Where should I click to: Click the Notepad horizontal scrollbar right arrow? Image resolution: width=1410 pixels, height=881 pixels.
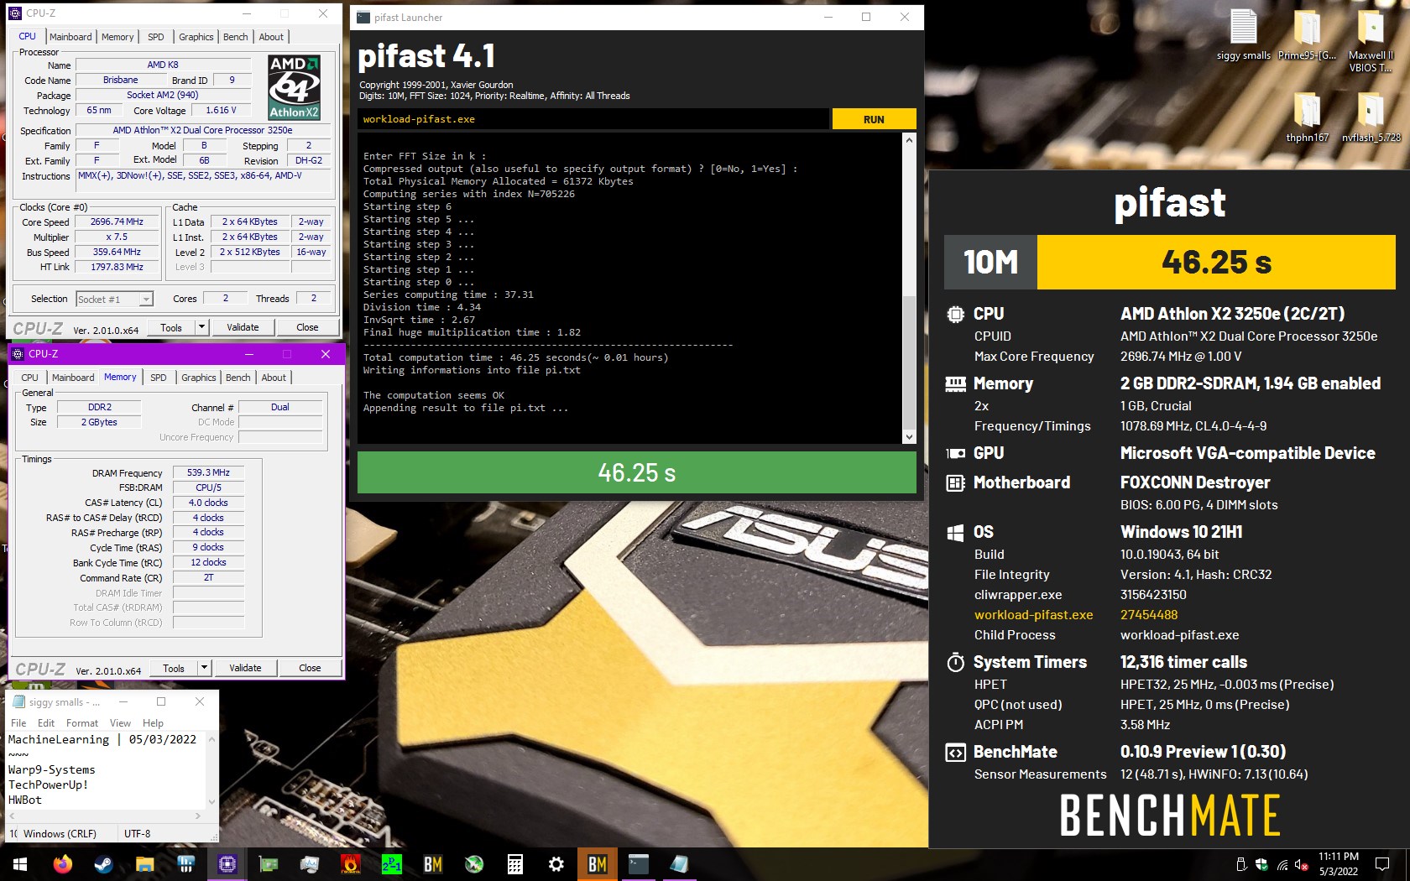tap(198, 816)
